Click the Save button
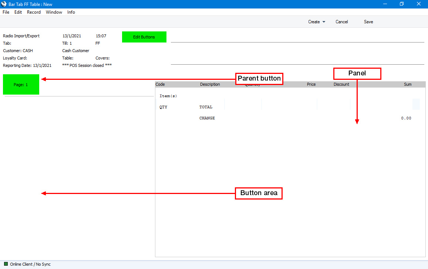Image resolution: width=428 pixels, height=269 pixels. click(368, 22)
